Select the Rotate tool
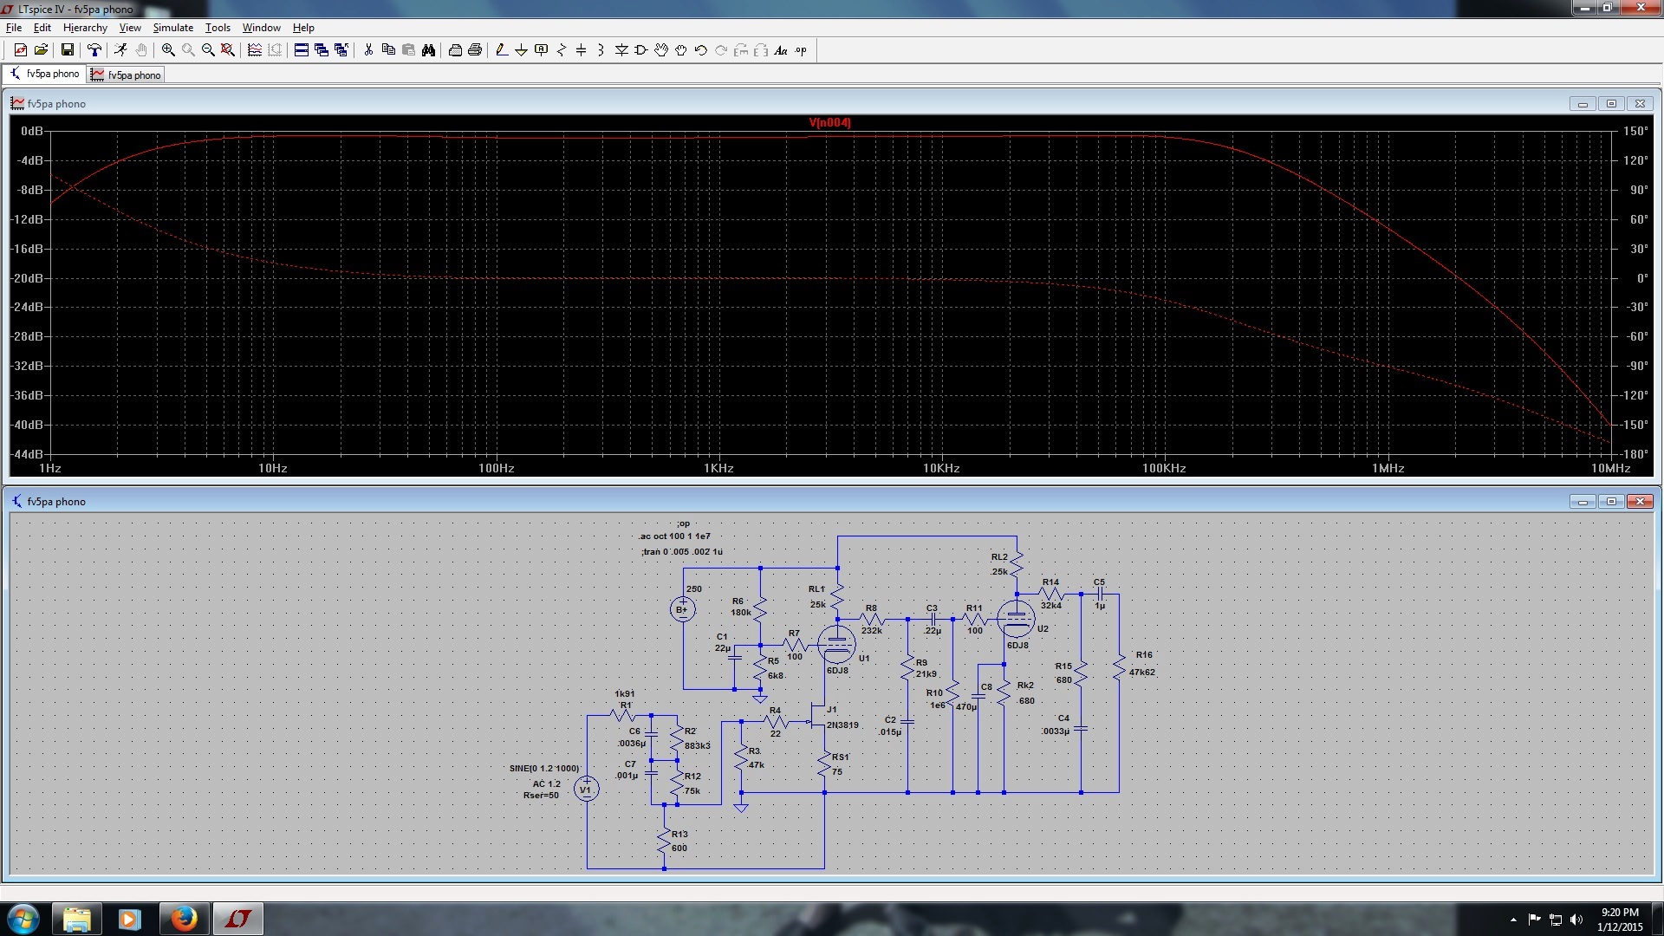This screenshot has height=936, width=1664. point(741,50)
